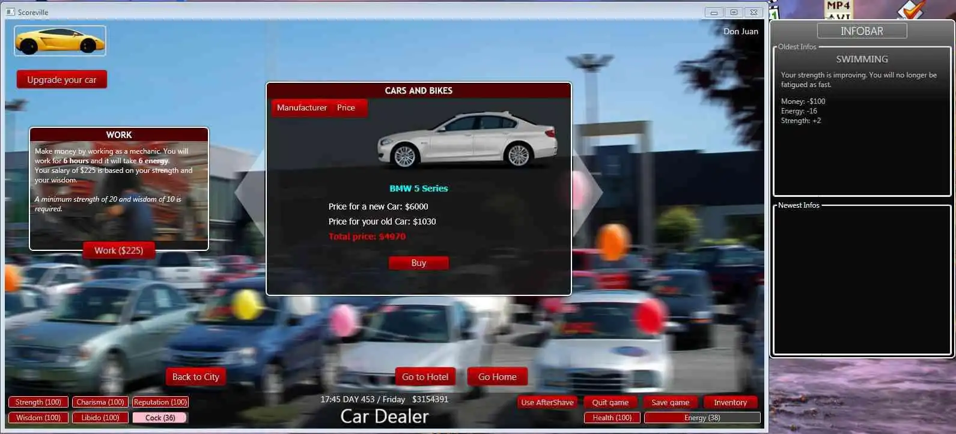Viewport: 956px width, 434px height.
Task: Click the money amount $3154391
Action: point(430,399)
